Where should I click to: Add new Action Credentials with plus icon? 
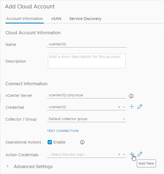[x=132, y=154]
